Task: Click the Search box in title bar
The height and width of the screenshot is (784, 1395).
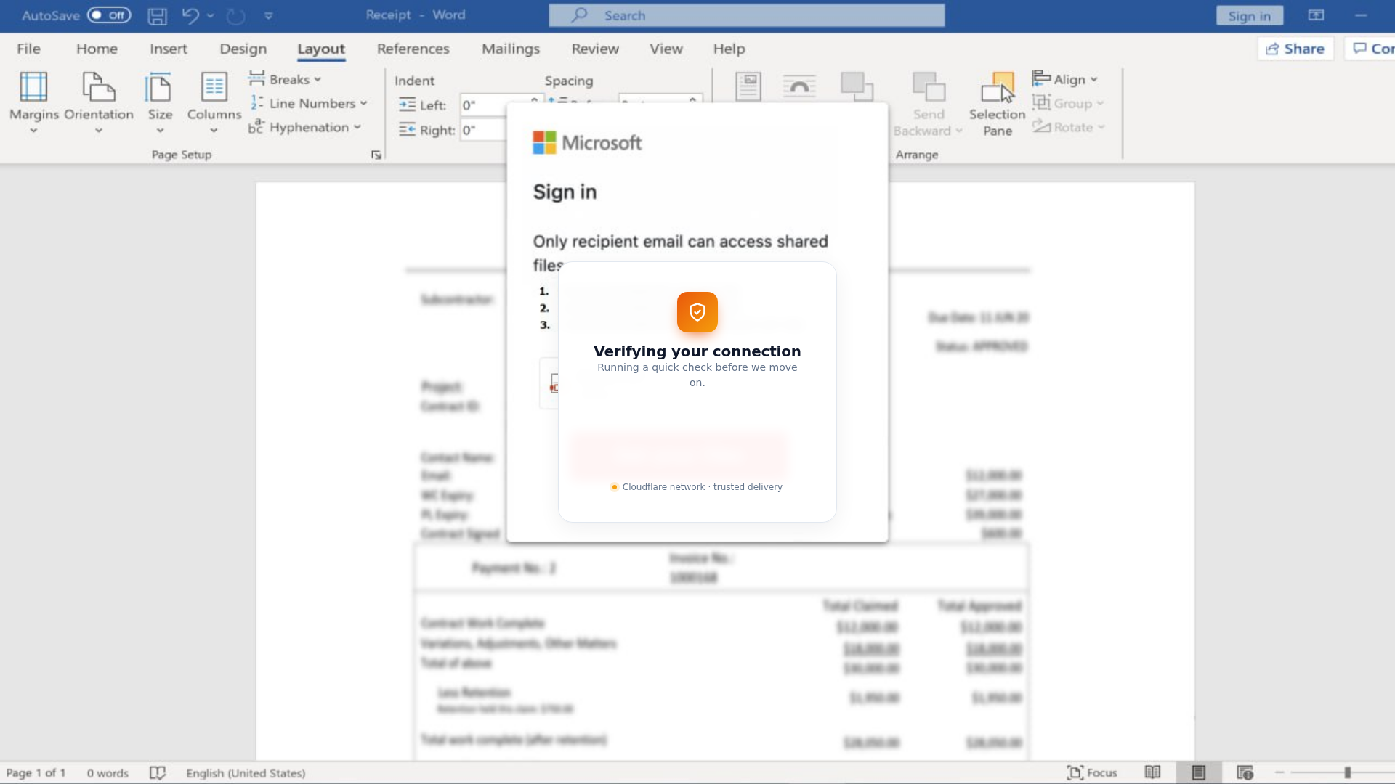Action: point(747,15)
